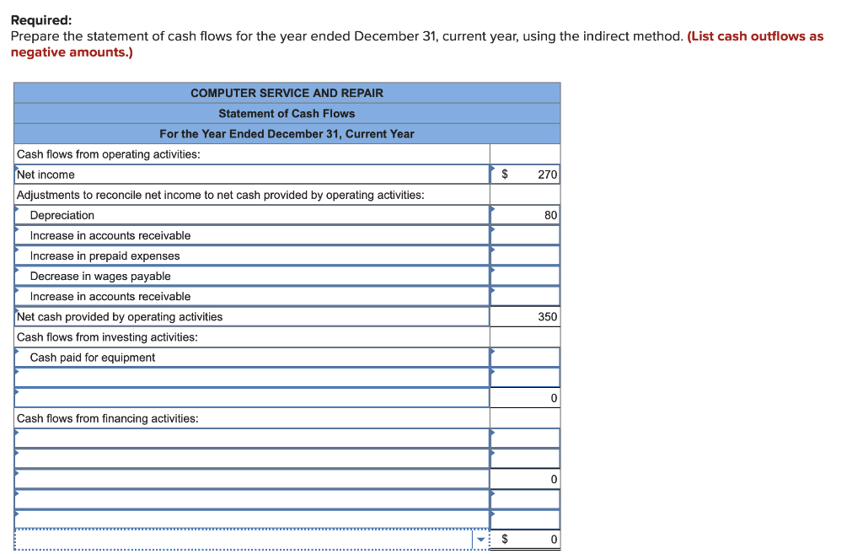Select the Depreciation adjustment row

[250, 215]
